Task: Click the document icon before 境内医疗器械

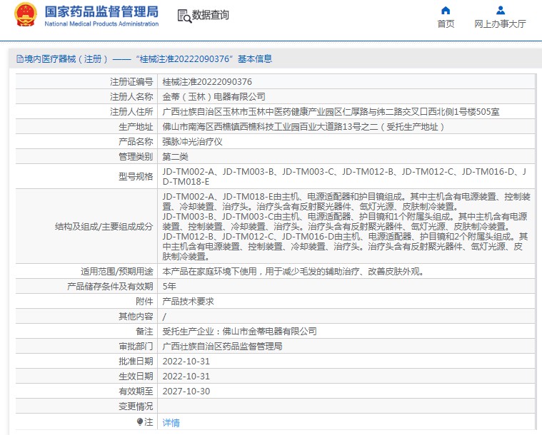Action: (20, 59)
